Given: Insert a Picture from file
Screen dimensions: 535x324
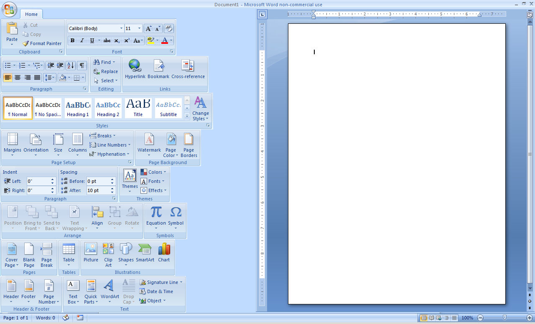Looking at the screenshot, I should coord(91,252).
